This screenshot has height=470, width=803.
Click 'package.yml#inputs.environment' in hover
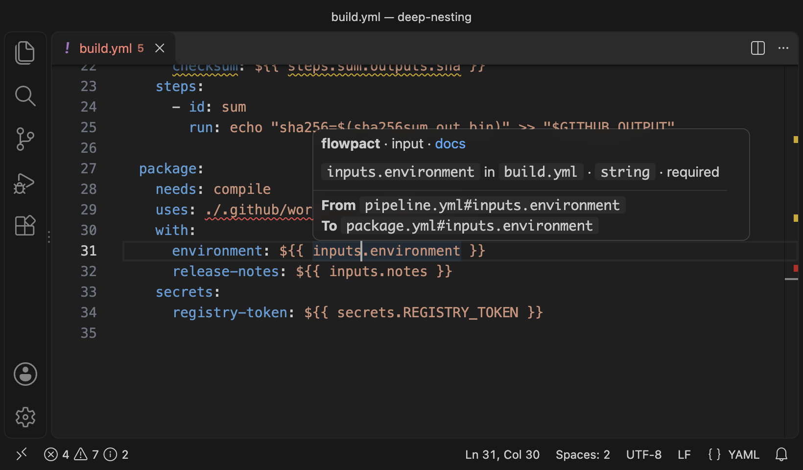tap(470, 226)
